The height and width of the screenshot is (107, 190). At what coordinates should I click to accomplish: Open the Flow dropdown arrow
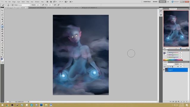pos(53,5)
